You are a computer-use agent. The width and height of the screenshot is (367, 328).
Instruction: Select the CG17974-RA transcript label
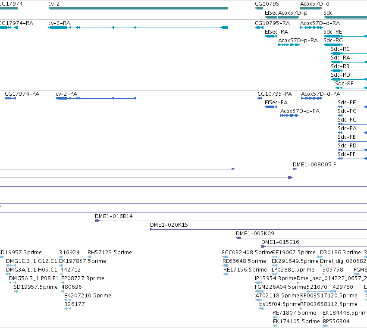(17, 23)
